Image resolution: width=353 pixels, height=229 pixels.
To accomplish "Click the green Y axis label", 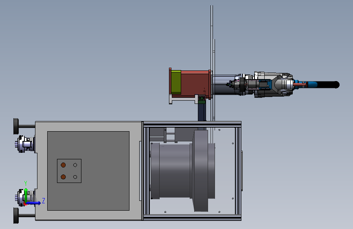I will pos(26,183).
